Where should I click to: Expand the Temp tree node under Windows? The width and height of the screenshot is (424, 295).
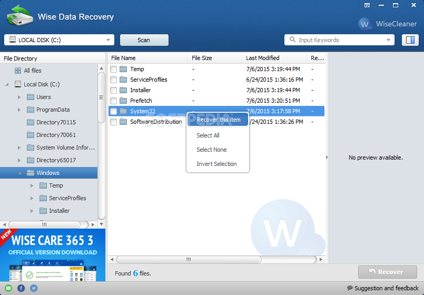(32, 185)
